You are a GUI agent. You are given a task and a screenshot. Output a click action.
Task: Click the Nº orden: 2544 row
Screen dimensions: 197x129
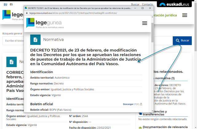tap(99, 116)
